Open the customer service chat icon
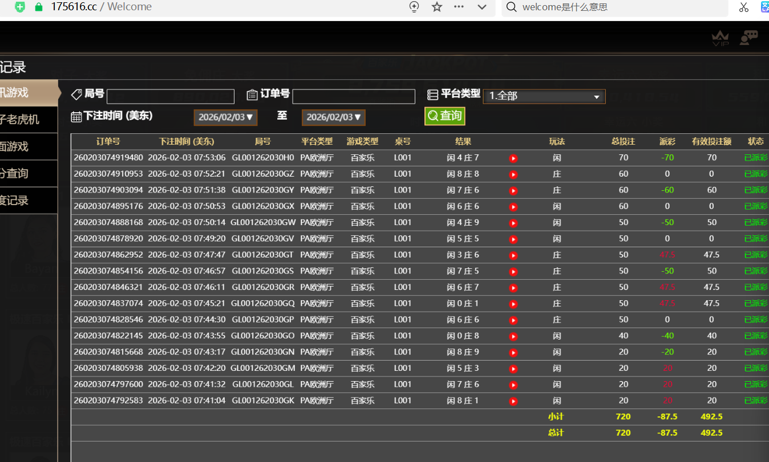The height and width of the screenshot is (462, 769). [748, 38]
